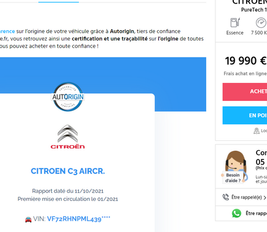Image resolution: width=267 pixels, height=232 pixels.
Task: Click the red Acheter purchase button
Action: click(x=245, y=92)
